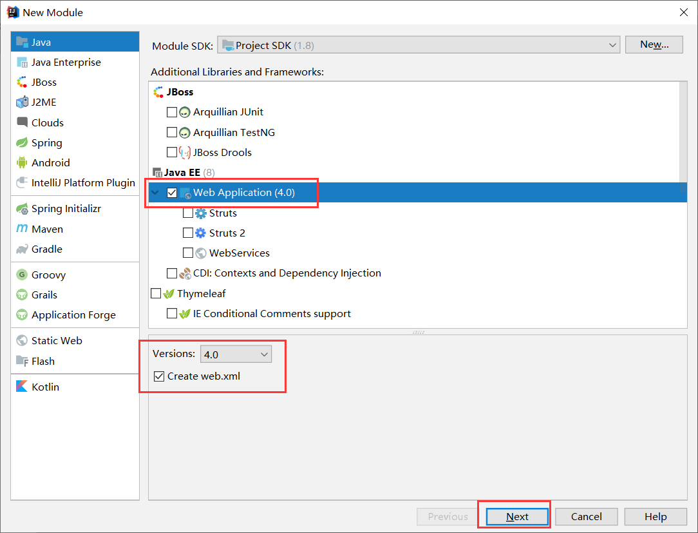The width and height of the screenshot is (698, 533).
Task: Click the Spring Initializr icon
Action: point(22,209)
